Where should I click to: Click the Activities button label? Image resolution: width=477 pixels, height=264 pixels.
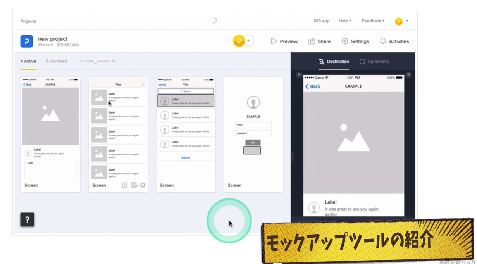pos(399,41)
